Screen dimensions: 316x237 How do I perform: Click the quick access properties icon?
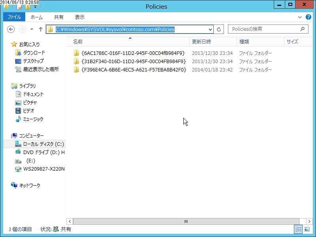(x=19, y=7)
